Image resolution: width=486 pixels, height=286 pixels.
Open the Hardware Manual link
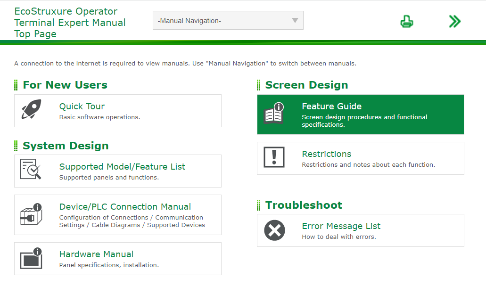[x=96, y=254]
